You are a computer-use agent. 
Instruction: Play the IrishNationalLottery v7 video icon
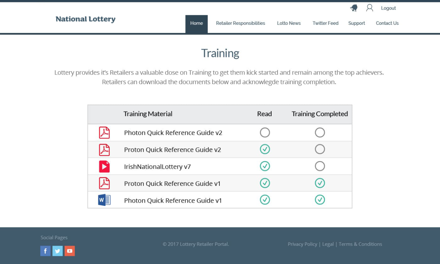[x=104, y=167]
